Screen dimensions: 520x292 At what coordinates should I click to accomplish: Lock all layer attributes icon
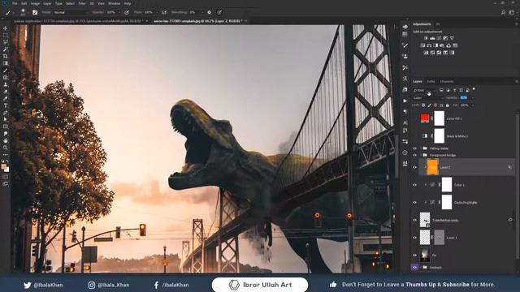(448, 105)
